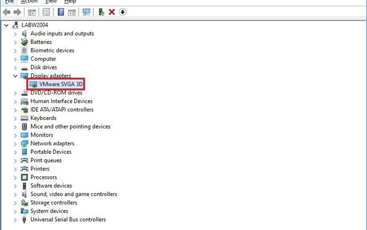367x230 pixels.
Task: Click the Biometric devices fingerprint icon
Action: pyautogui.click(x=24, y=50)
